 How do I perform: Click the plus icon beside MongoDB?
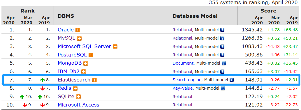[x=86, y=63]
